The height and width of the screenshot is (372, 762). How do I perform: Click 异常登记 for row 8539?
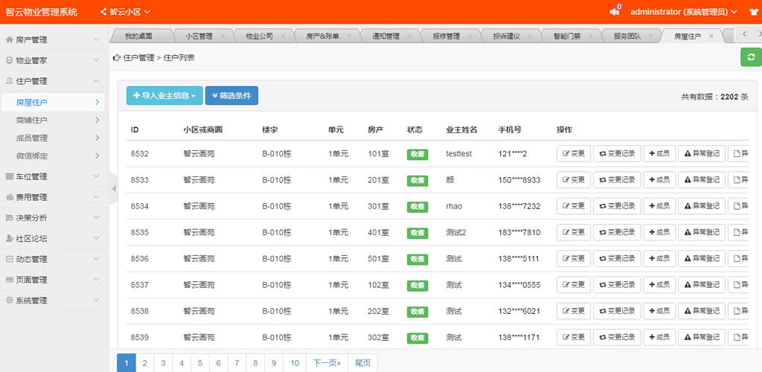[702, 337]
